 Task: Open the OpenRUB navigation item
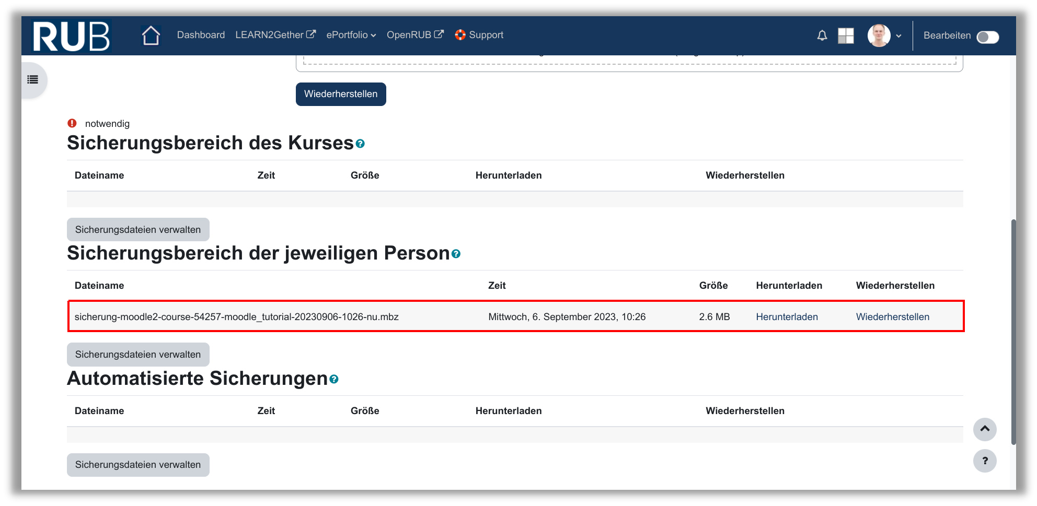(x=414, y=35)
